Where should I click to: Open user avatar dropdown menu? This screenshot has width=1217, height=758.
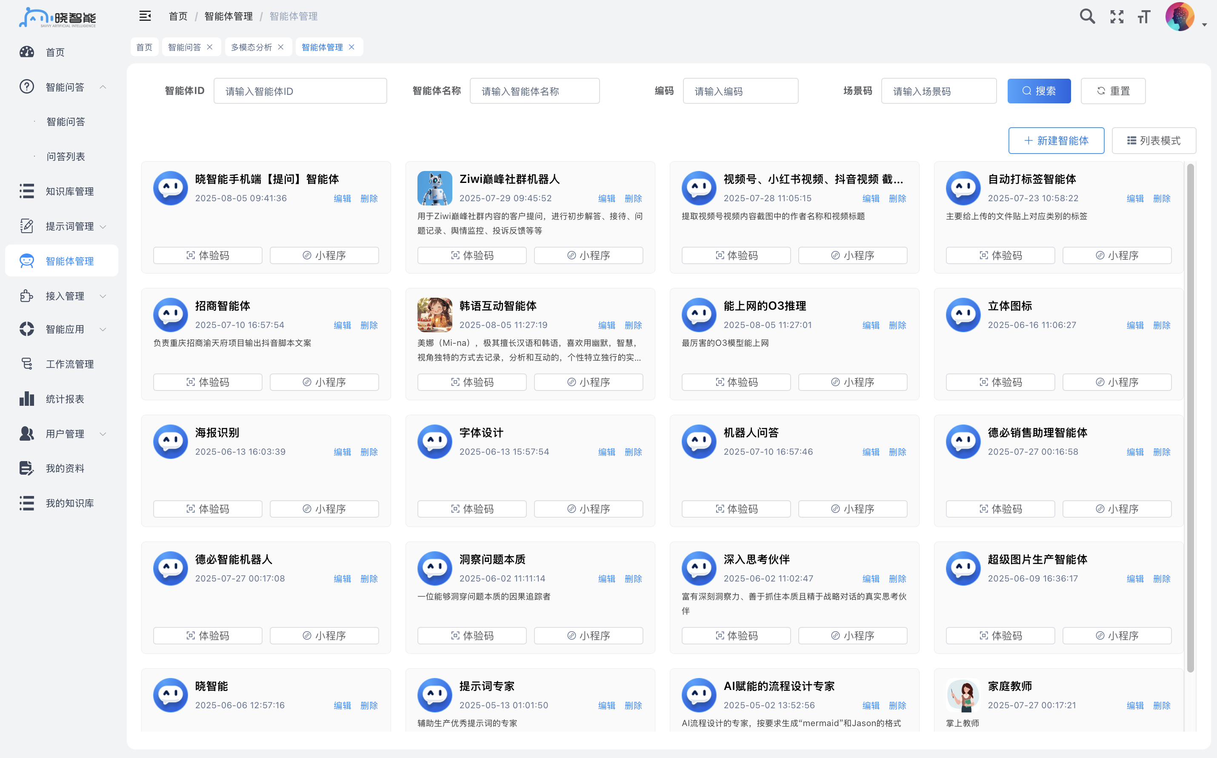pos(1180,17)
